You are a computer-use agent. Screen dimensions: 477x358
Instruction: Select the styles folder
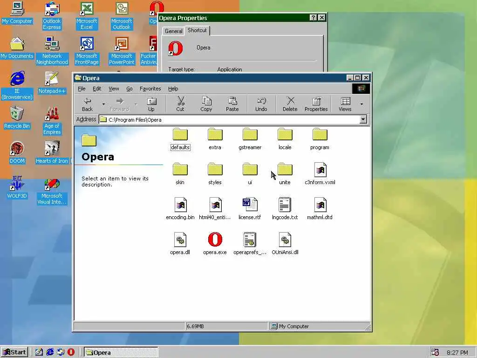point(215,174)
